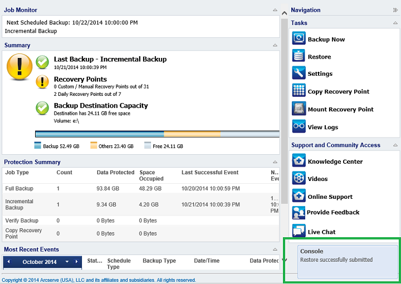Collapse the Summary section
The image size is (401, 284).
pos(275,45)
